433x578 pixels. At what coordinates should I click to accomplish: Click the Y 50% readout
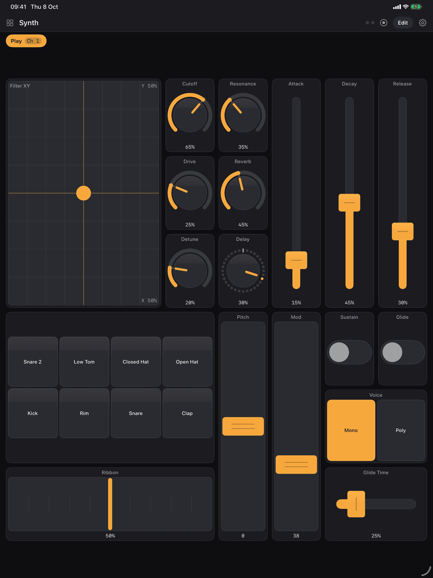click(x=149, y=86)
